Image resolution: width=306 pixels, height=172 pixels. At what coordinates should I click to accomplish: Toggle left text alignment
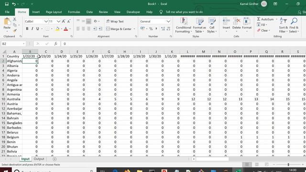[78, 29]
